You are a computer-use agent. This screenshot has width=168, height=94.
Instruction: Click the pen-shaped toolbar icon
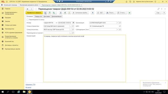(x=65, y=13)
